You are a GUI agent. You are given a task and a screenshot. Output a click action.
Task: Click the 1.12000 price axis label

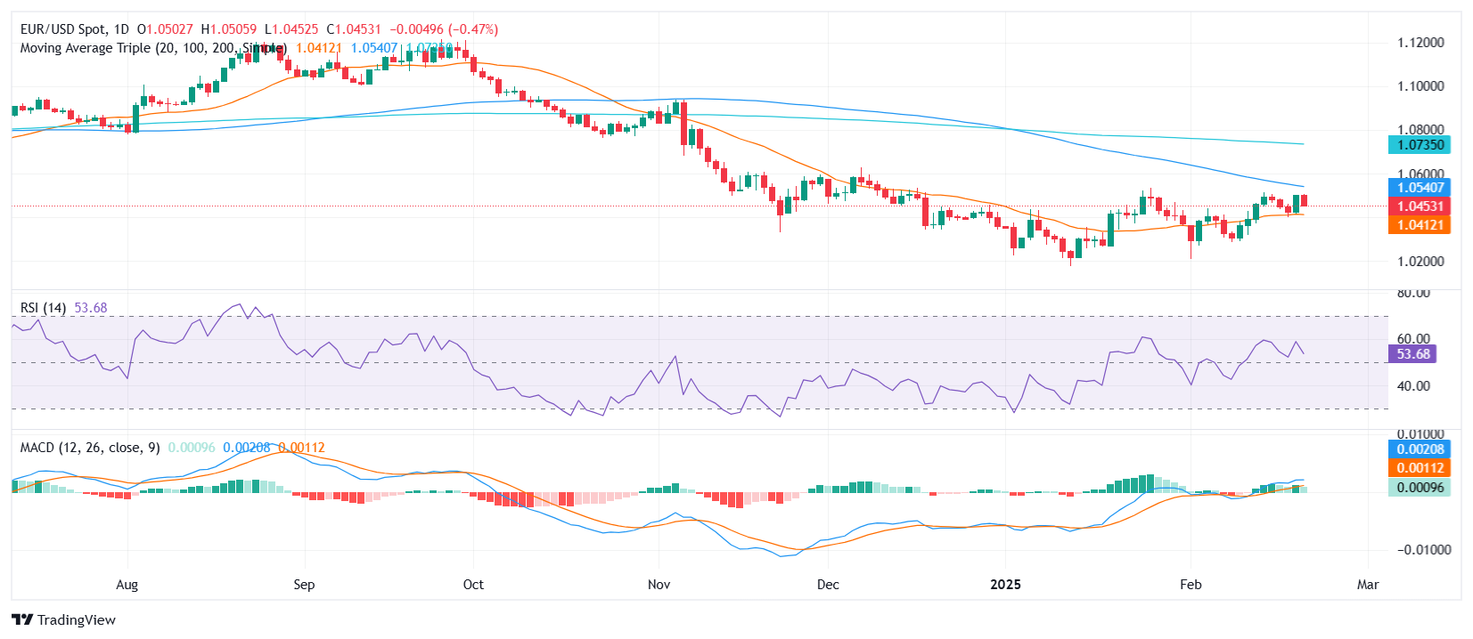pos(1420,43)
